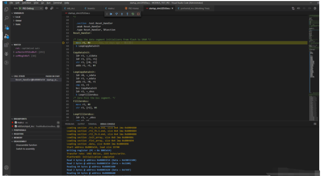The width and height of the screenshot is (321, 176).
Task: Stop the debug session
Action: 138,14
